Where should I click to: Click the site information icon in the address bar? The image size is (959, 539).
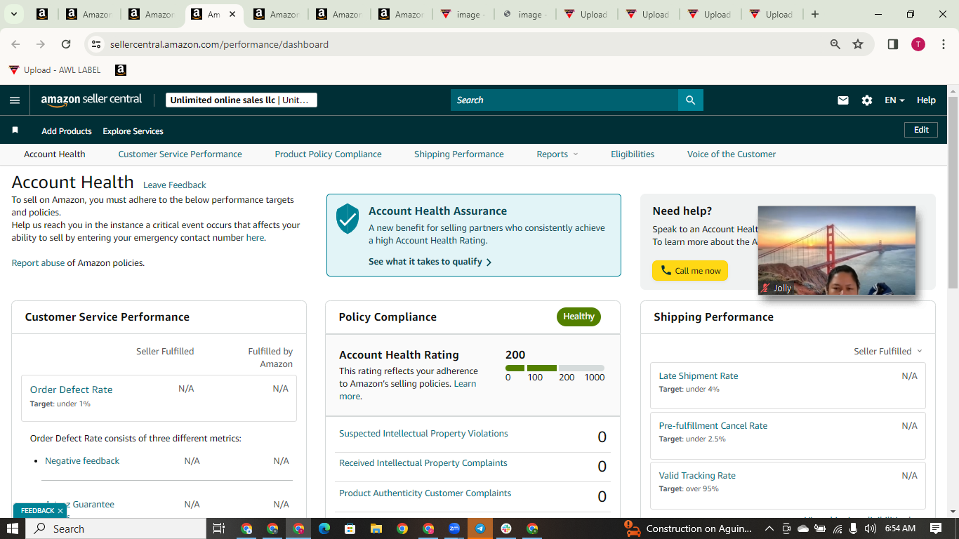97,44
